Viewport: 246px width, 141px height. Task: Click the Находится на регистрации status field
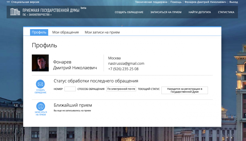(x=185, y=90)
